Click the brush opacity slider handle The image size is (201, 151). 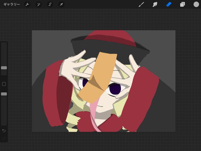click(x=4, y=94)
